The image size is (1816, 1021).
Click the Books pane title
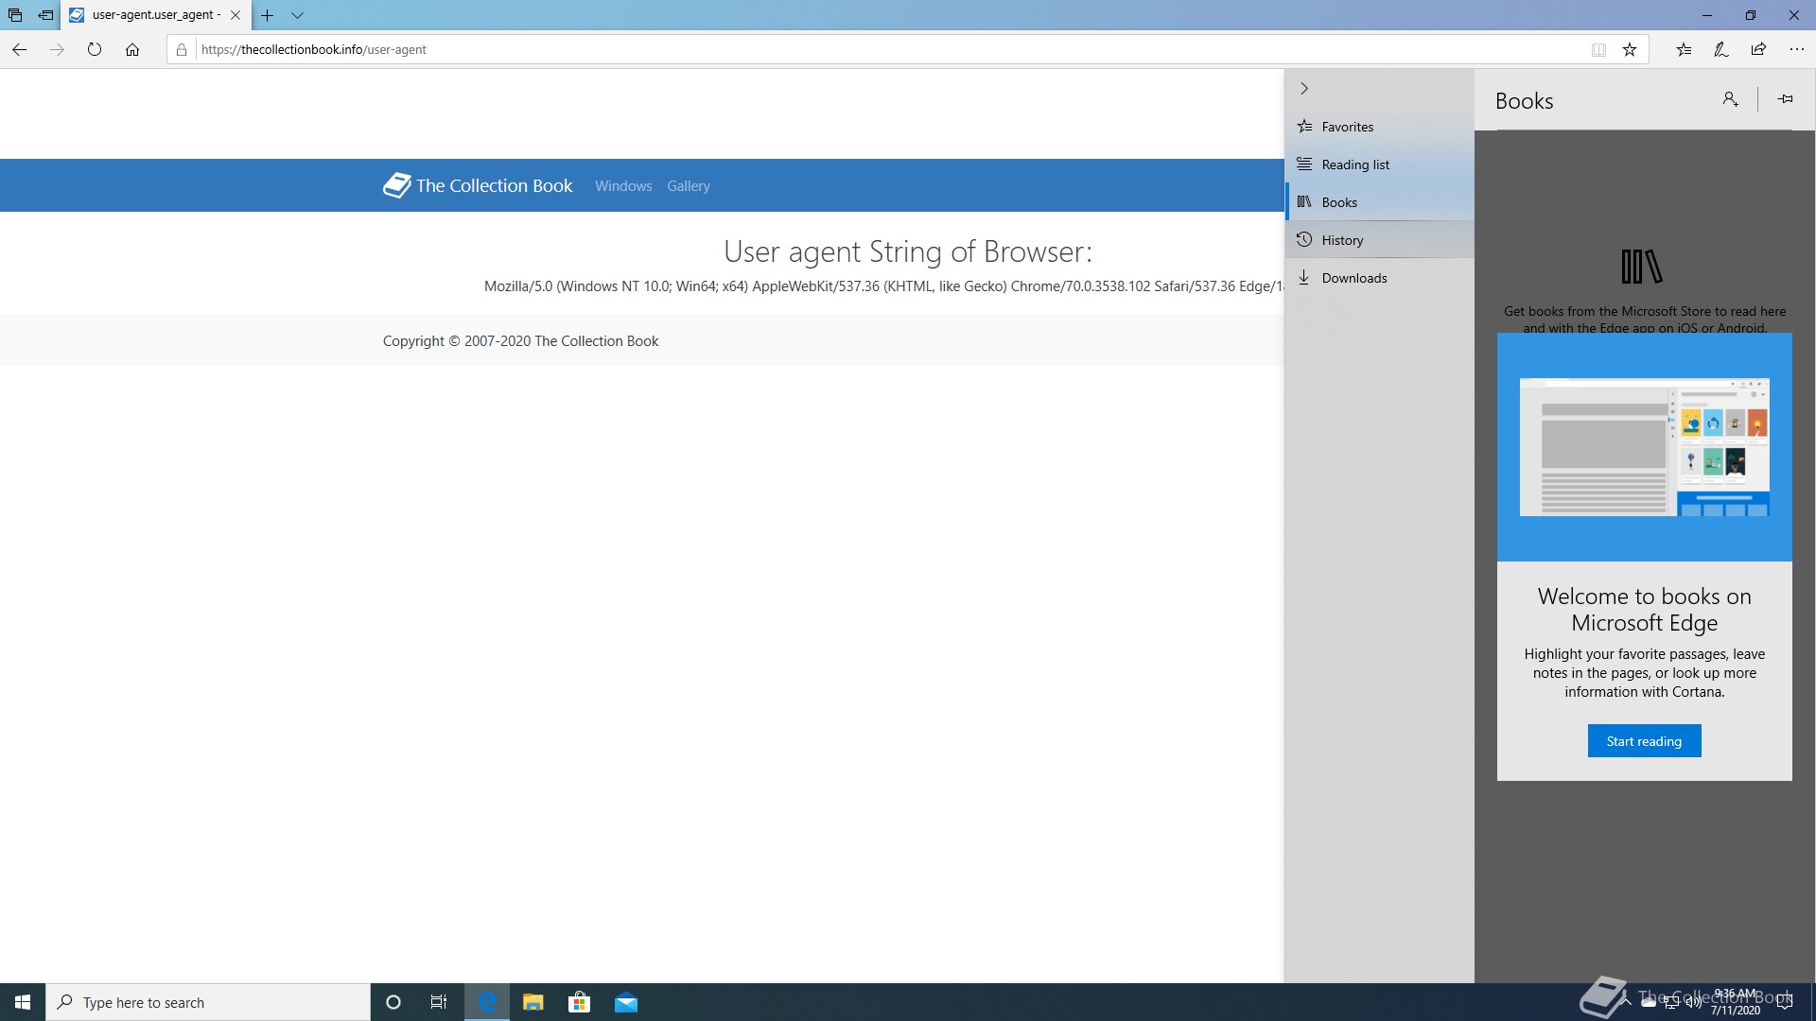tap(1524, 101)
